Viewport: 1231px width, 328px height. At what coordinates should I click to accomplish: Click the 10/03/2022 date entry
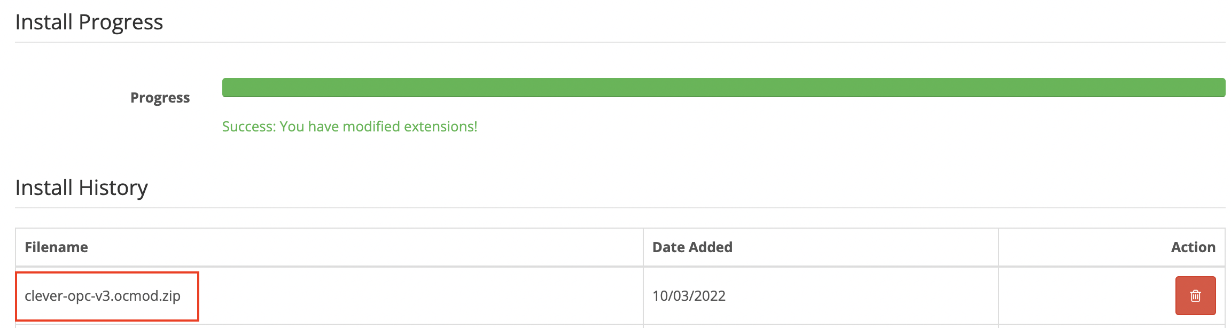689,296
